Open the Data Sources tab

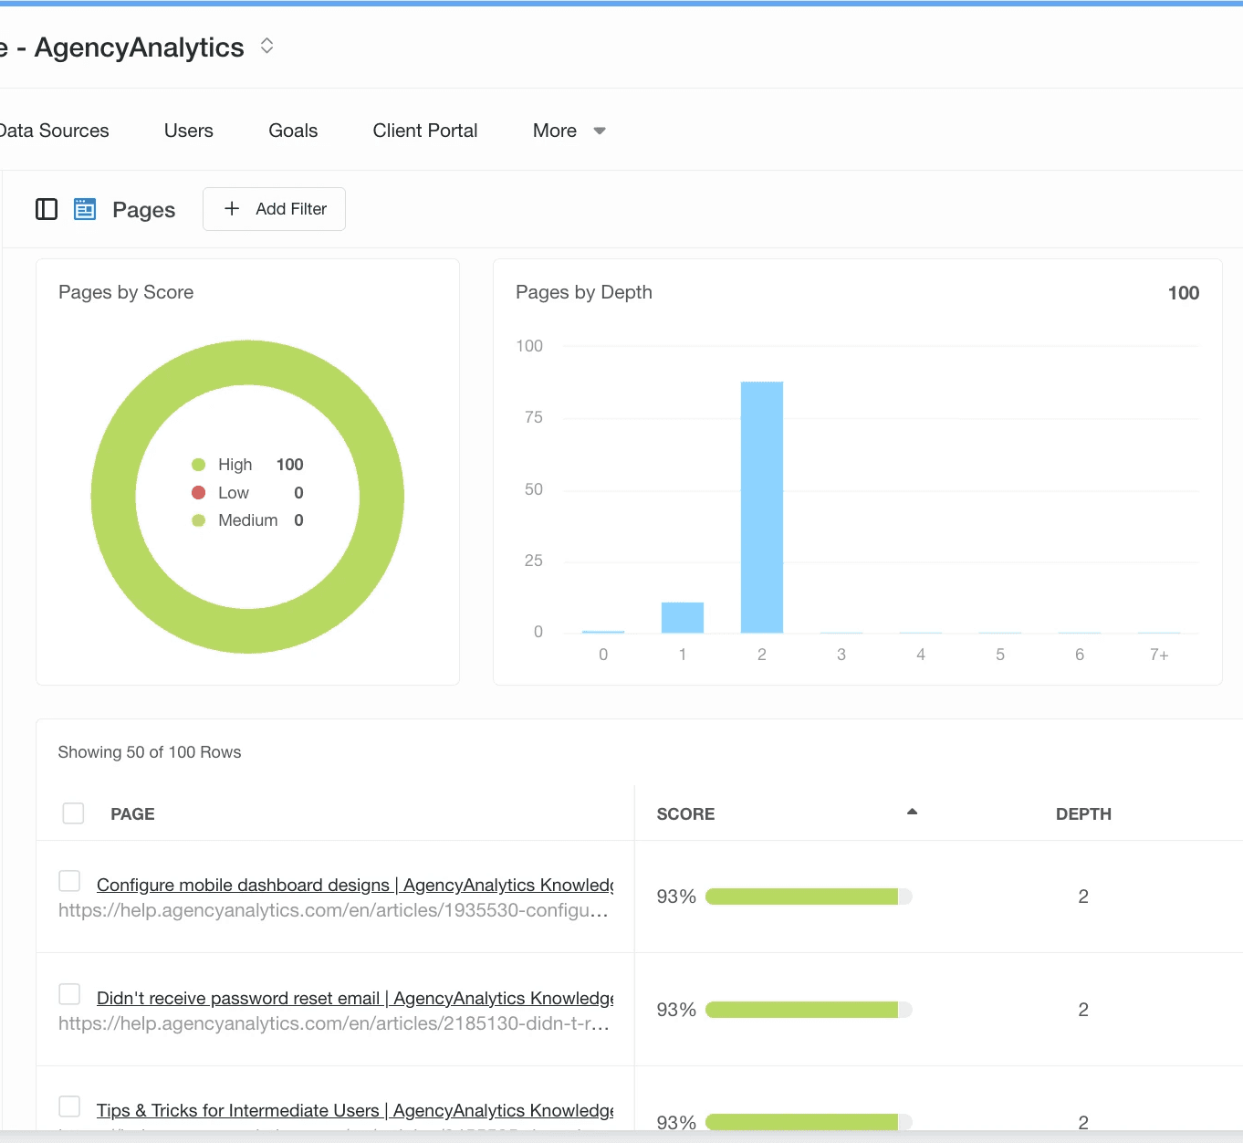coord(54,131)
